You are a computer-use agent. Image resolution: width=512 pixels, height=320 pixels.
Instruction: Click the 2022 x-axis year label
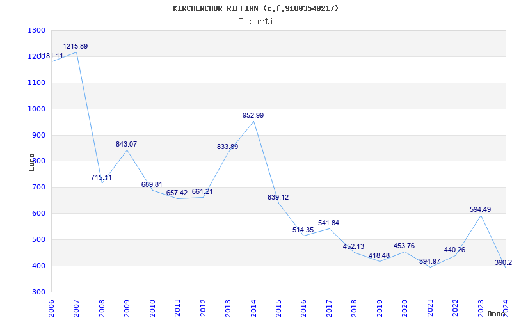click(456, 308)
